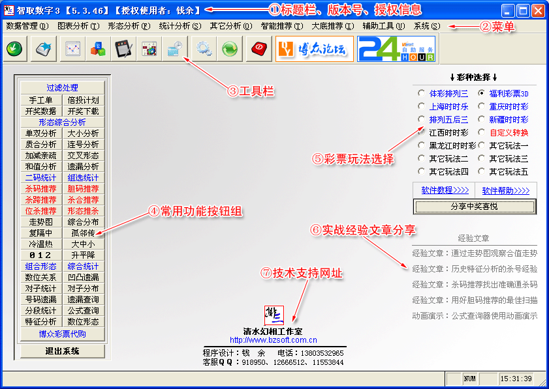Click the NUM indicator in the status bar
Viewport: 549px width, 389px height.
[469, 379]
